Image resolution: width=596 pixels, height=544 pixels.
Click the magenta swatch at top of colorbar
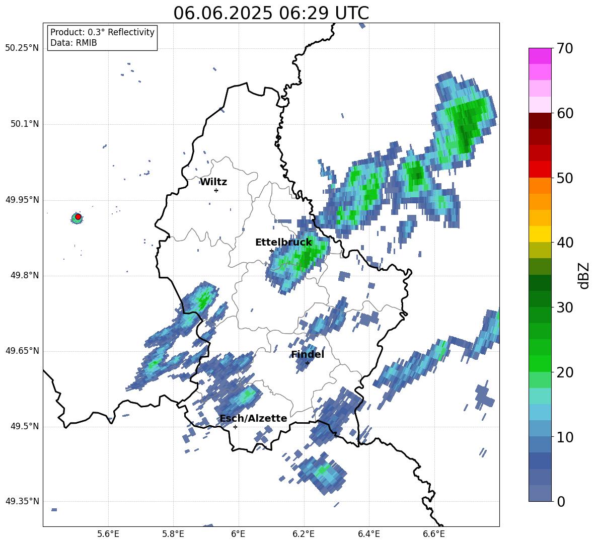[x=540, y=56]
